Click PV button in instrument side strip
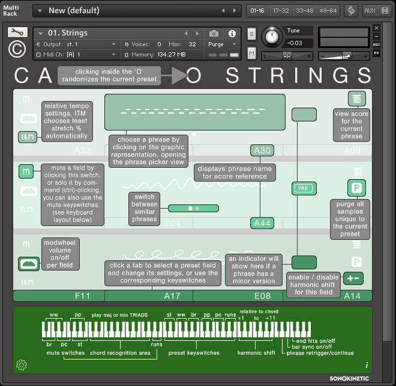The image size is (396, 386). pos(376,53)
